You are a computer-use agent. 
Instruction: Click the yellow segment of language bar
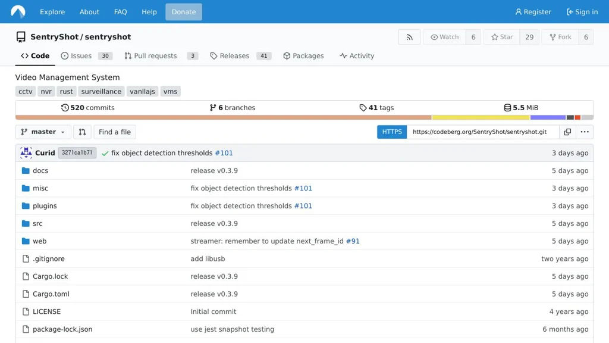[x=481, y=118]
